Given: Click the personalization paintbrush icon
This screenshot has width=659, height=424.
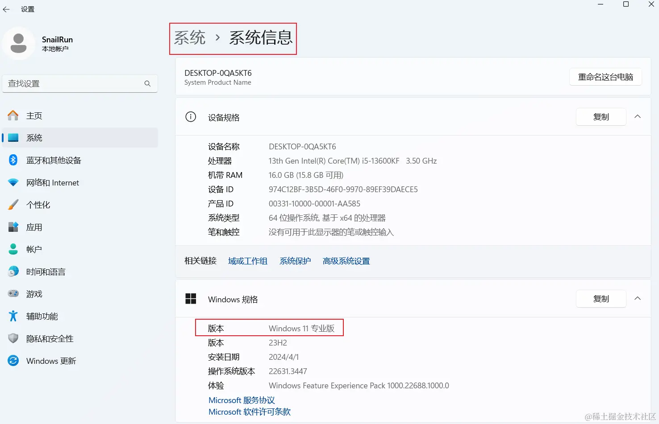Looking at the screenshot, I should [13, 205].
